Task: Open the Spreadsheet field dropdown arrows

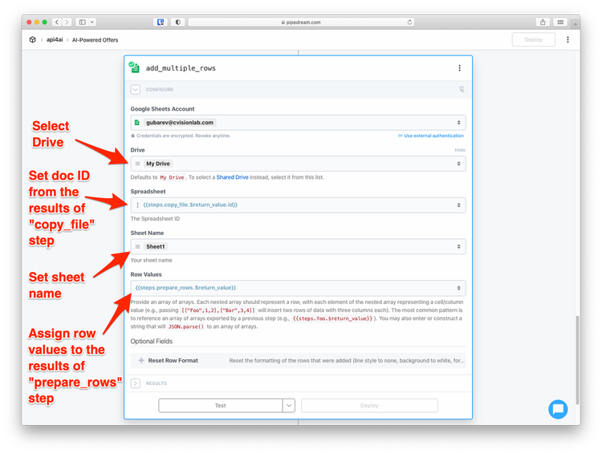Action: 459,205
